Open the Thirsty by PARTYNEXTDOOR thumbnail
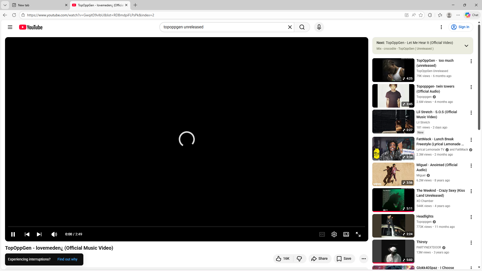Viewport: 482px width, 271px height. [393, 251]
